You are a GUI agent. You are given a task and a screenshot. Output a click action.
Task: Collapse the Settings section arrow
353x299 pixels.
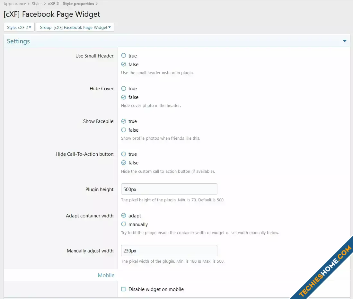click(344, 41)
